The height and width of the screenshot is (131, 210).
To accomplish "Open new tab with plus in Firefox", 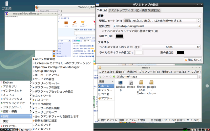I will 61,11.
